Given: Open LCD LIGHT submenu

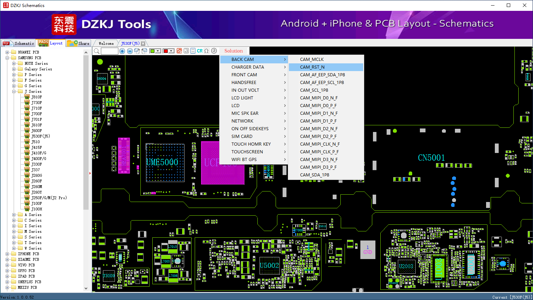Looking at the screenshot, I should point(254,98).
